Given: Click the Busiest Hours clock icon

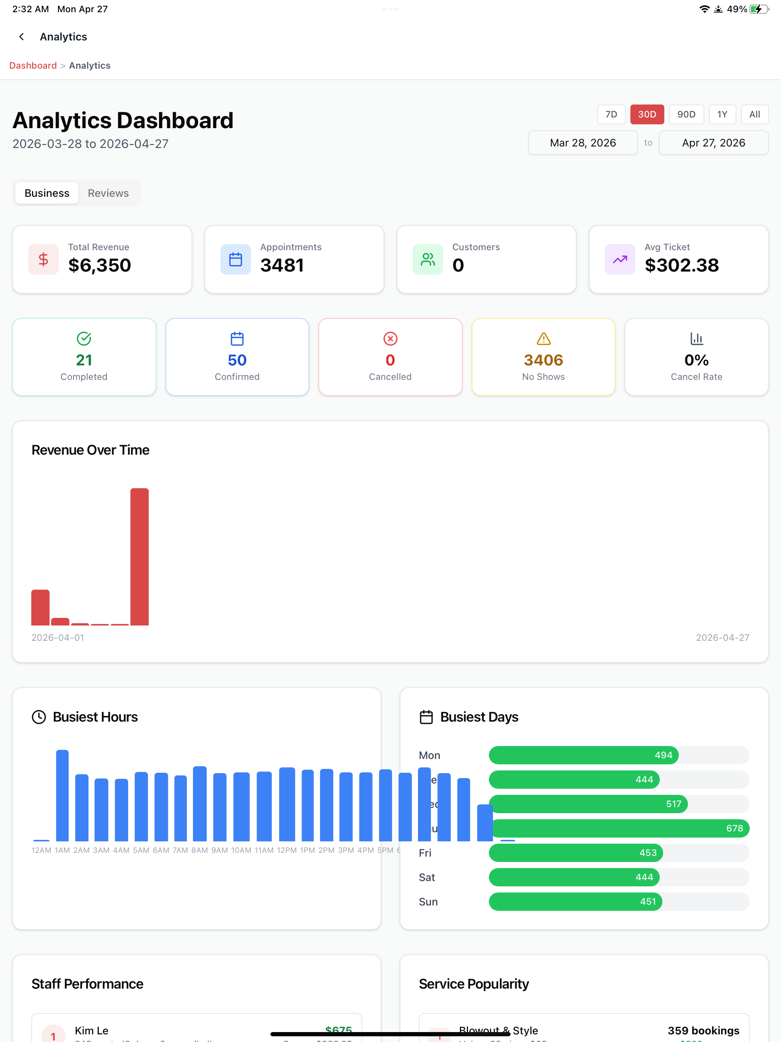Looking at the screenshot, I should [39, 717].
